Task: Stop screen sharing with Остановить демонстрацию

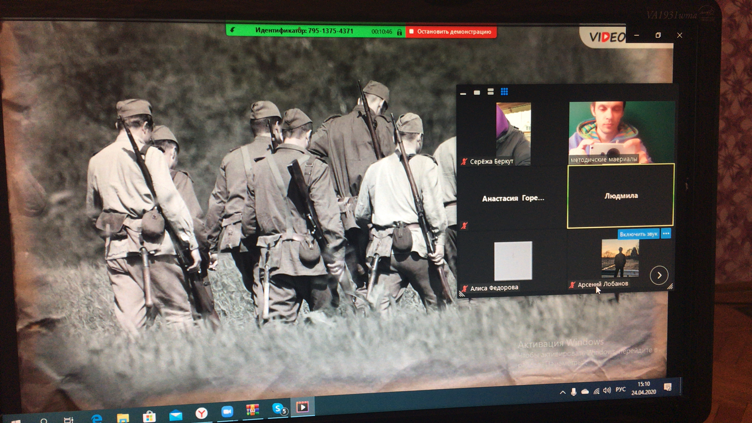Action: [x=451, y=32]
